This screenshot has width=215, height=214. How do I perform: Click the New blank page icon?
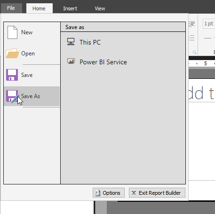12,32
